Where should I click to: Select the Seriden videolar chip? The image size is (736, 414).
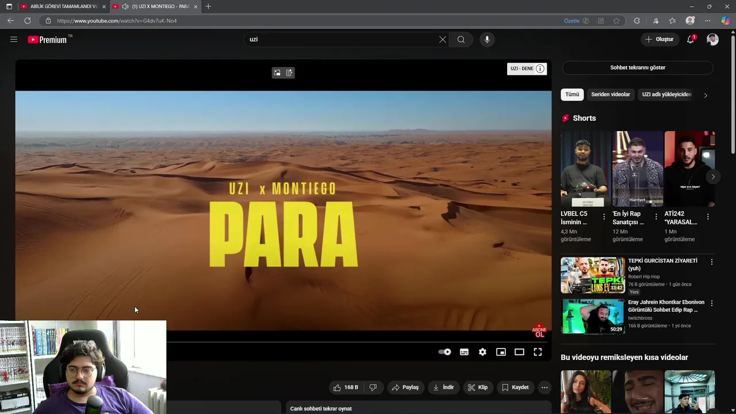click(611, 94)
